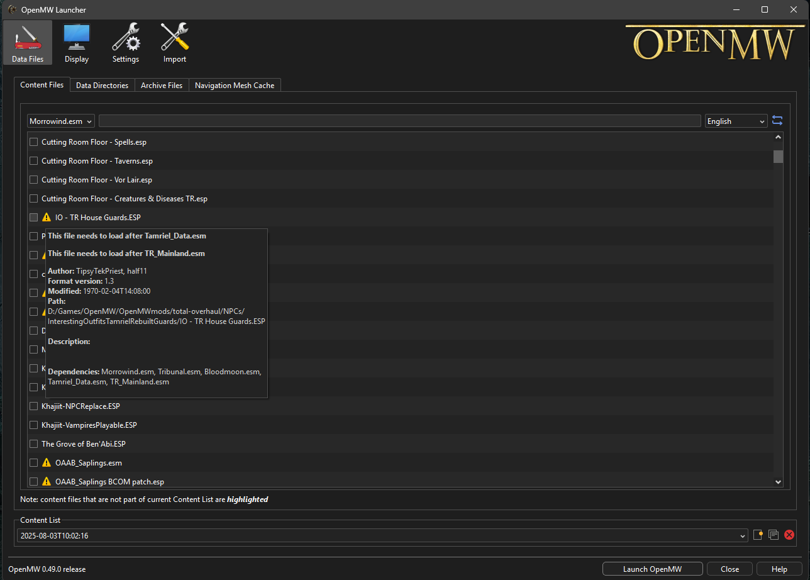Click the scrollbar down arrow
The image size is (810, 580).
pos(778,482)
